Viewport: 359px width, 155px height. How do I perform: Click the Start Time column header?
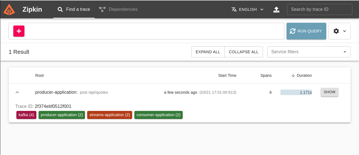coord(227,75)
